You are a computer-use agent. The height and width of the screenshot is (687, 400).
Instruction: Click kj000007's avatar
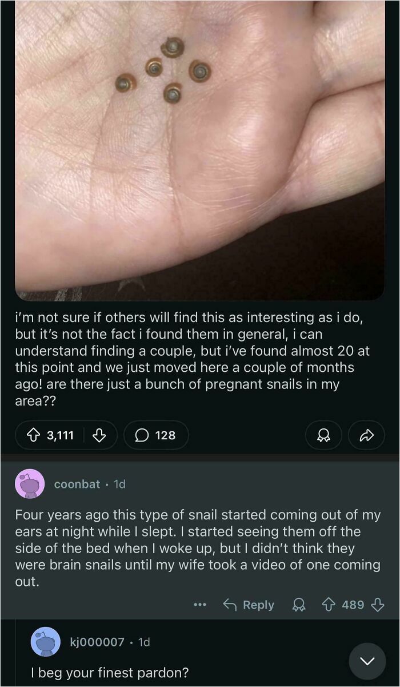tap(46, 642)
